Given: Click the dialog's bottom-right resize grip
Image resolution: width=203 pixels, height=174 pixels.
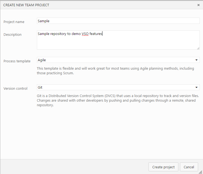Looking at the screenshot, I should tap(201, 172).
